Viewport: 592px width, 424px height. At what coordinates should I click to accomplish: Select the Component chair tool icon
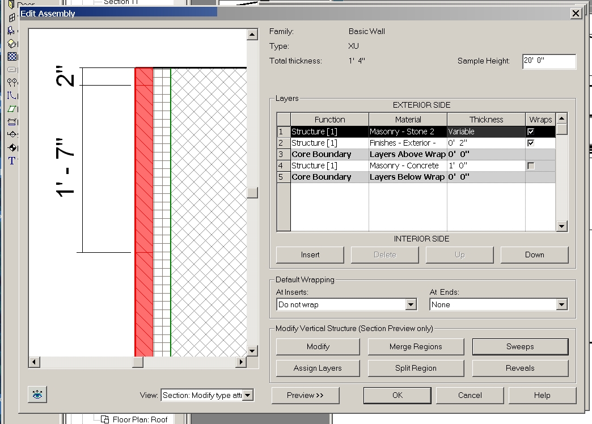[12, 31]
